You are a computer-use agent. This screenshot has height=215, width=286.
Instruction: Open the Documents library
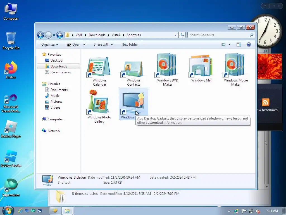click(59, 90)
